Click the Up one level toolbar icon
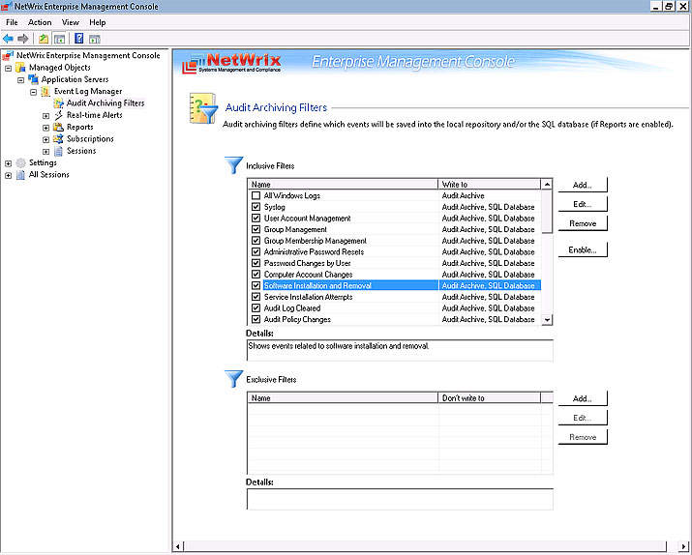 click(x=44, y=39)
